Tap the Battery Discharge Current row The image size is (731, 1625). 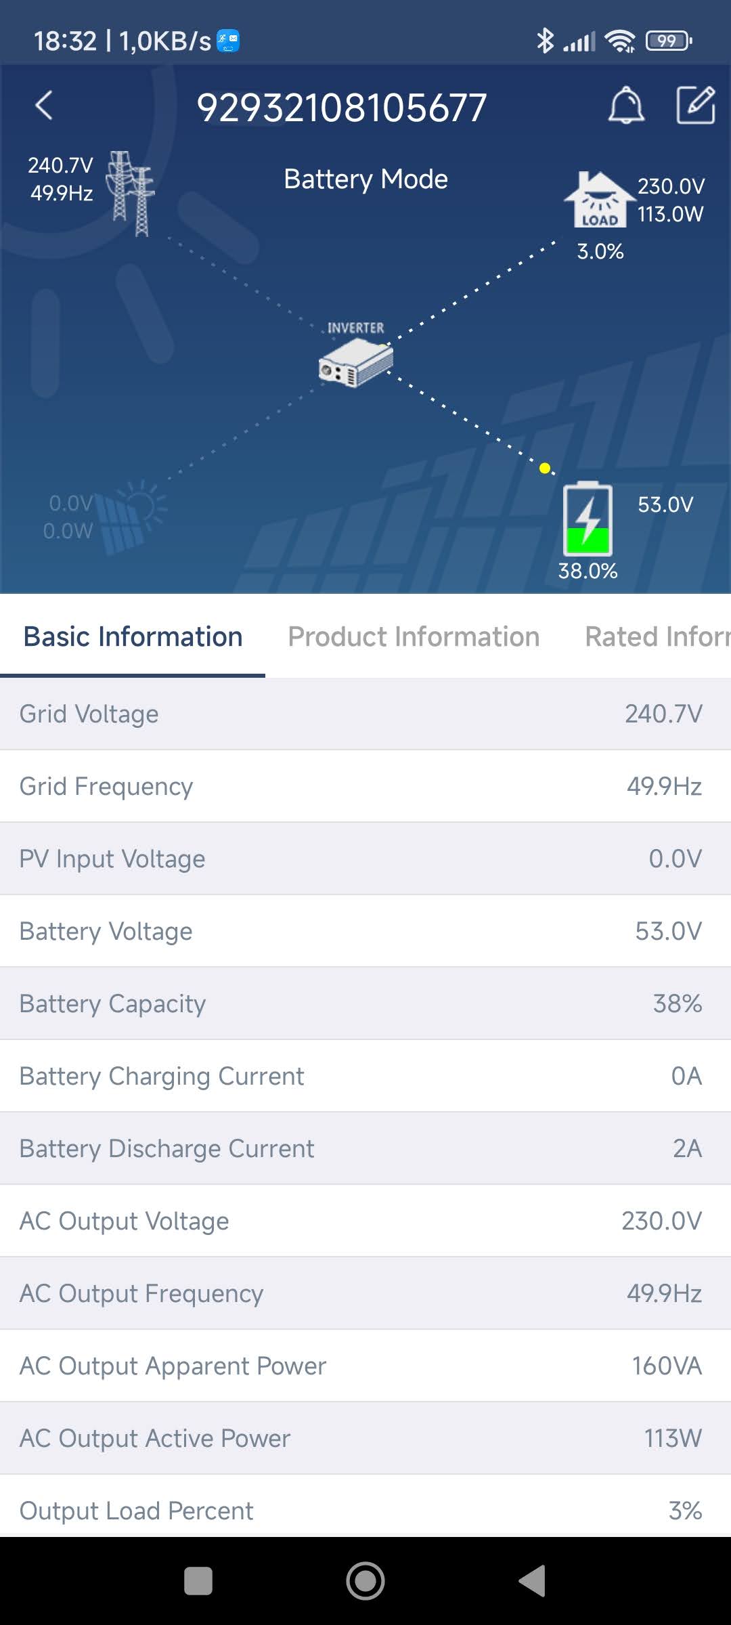click(365, 1148)
